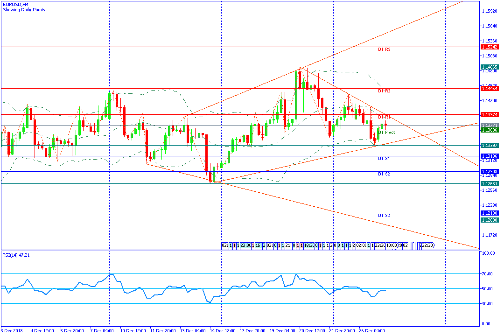Click the 1.13196 blue price tag
The image size is (504, 336).
coord(490,156)
